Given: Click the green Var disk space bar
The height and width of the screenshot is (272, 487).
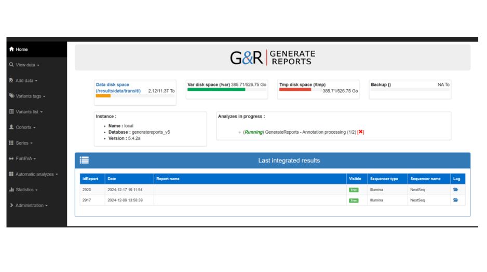Looking at the screenshot, I should click(x=216, y=90).
